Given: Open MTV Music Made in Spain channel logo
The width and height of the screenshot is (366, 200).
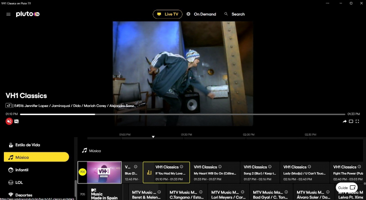Looking at the screenshot, I should pos(104,194).
